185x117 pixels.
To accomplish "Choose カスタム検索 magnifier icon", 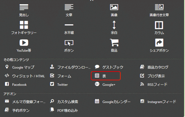I will pyautogui.click(x=52, y=101).
